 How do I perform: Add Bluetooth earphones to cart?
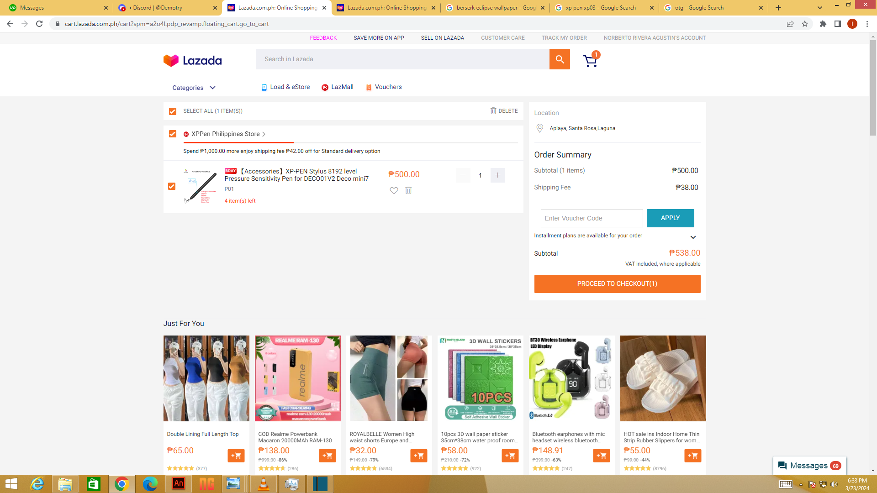(x=602, y=456)
